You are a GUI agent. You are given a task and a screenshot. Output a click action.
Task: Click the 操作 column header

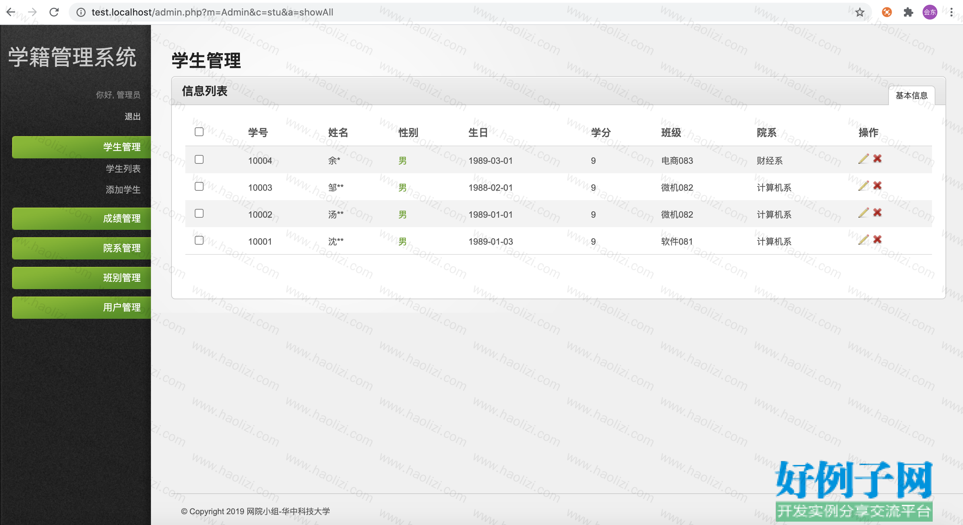pos(868,133)
